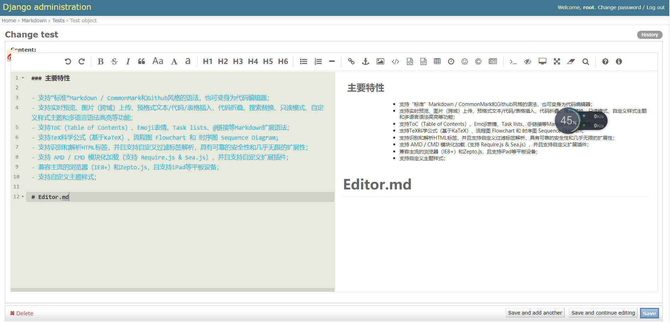Apply Bold formatting
The width and height of the screenshot is (670, 322).
pos(101,62)
